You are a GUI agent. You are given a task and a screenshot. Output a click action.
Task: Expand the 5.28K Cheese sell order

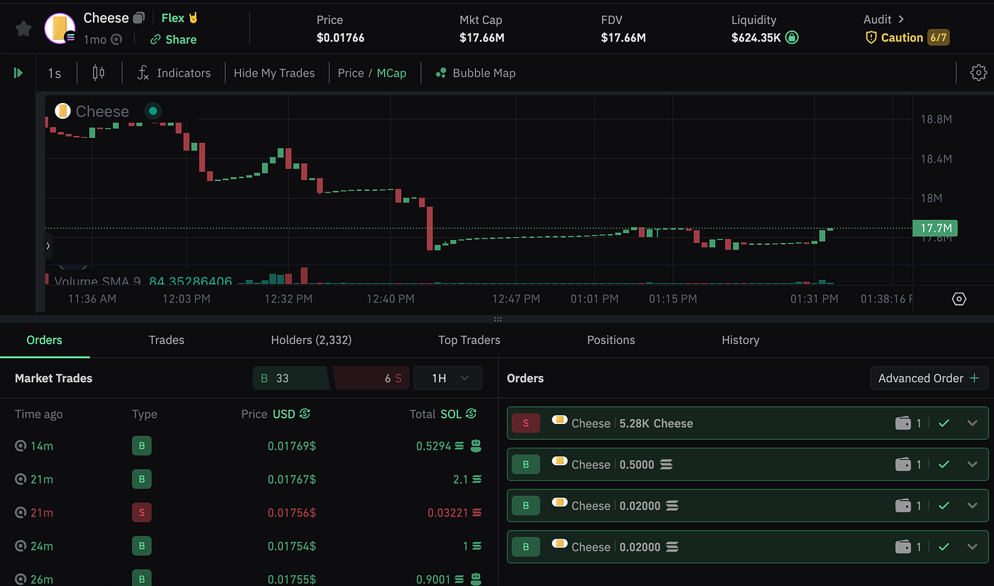tap(973, 423)
